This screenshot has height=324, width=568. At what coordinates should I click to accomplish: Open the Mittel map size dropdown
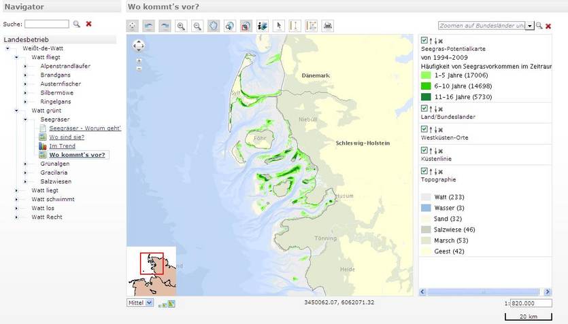click(140, 303)
